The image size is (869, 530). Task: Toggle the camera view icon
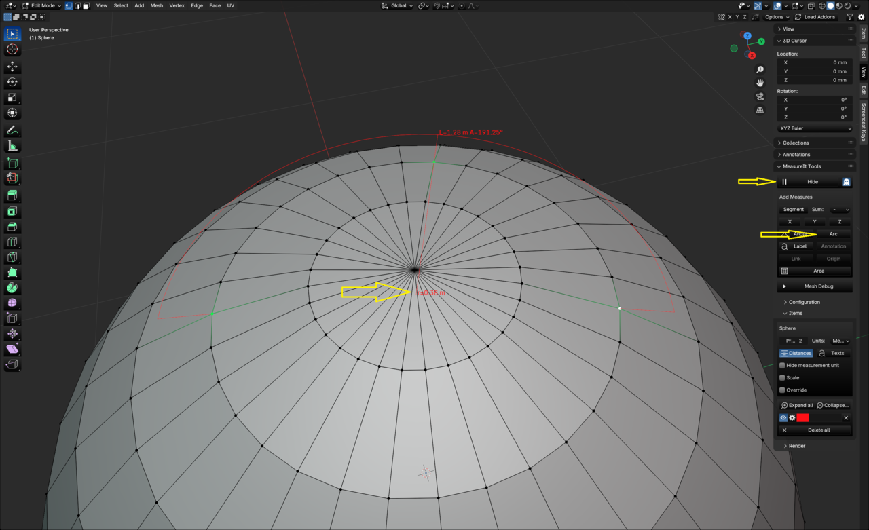click(760, 96)
